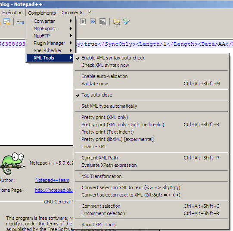The image size is (233, 231).
Task: Expand the NppFTP submenu
Action: click(50, 36)
